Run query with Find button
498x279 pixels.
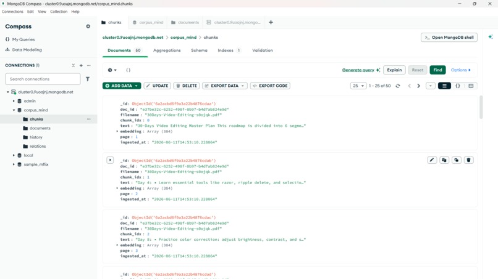click(437, 70)
